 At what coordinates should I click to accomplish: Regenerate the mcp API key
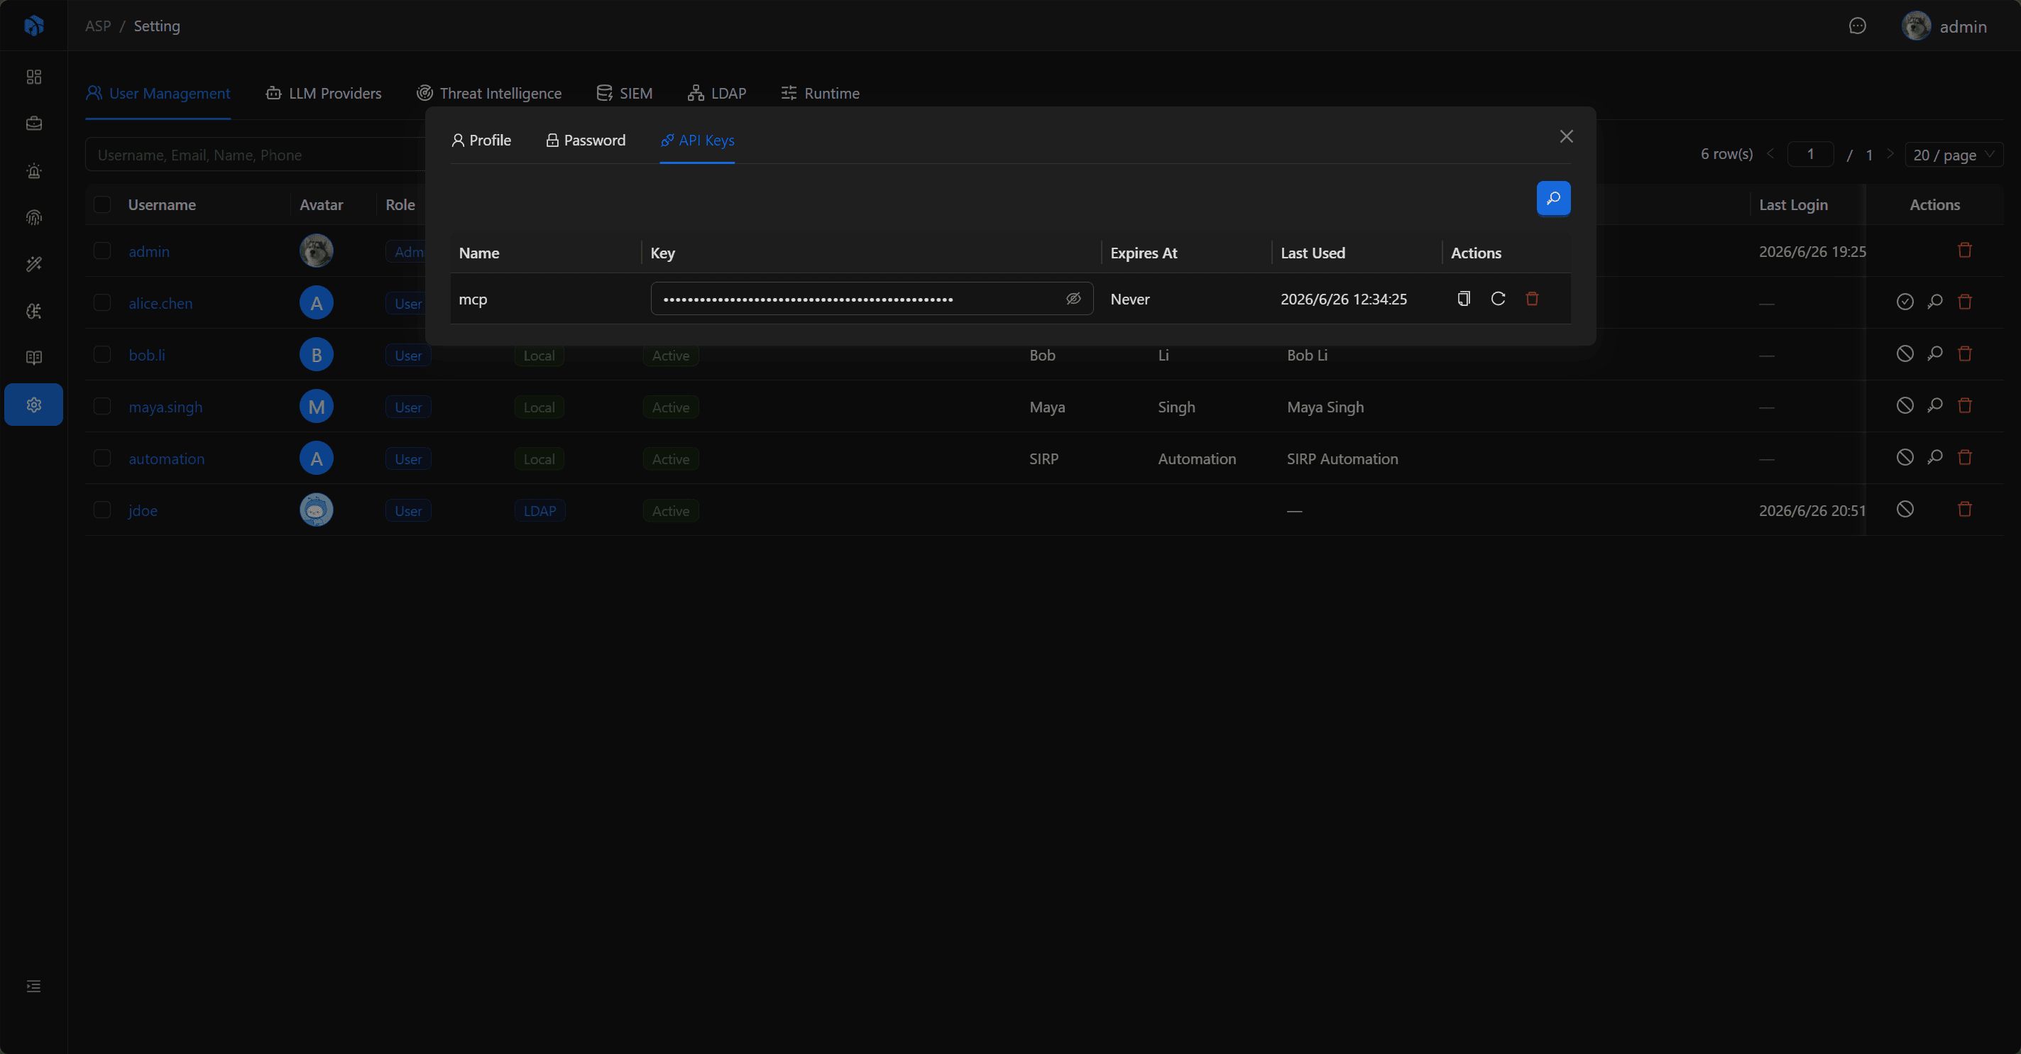[1498, 299]
